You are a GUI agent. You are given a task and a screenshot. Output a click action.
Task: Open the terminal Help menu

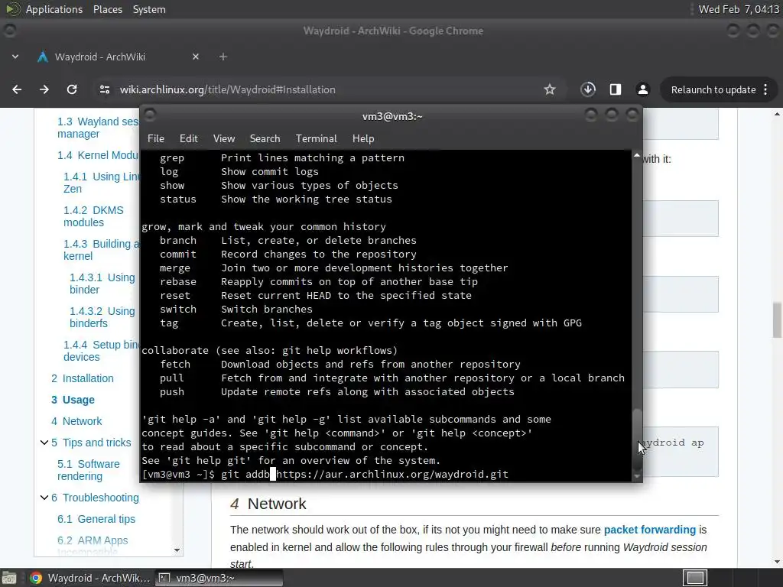point(363,139)
